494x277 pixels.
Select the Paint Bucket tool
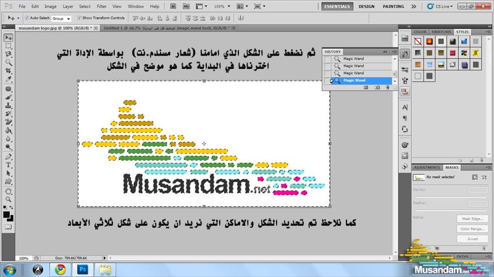[8, 130]
